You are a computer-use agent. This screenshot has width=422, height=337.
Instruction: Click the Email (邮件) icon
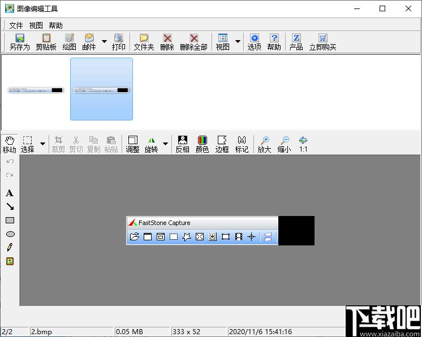(89, 42)
